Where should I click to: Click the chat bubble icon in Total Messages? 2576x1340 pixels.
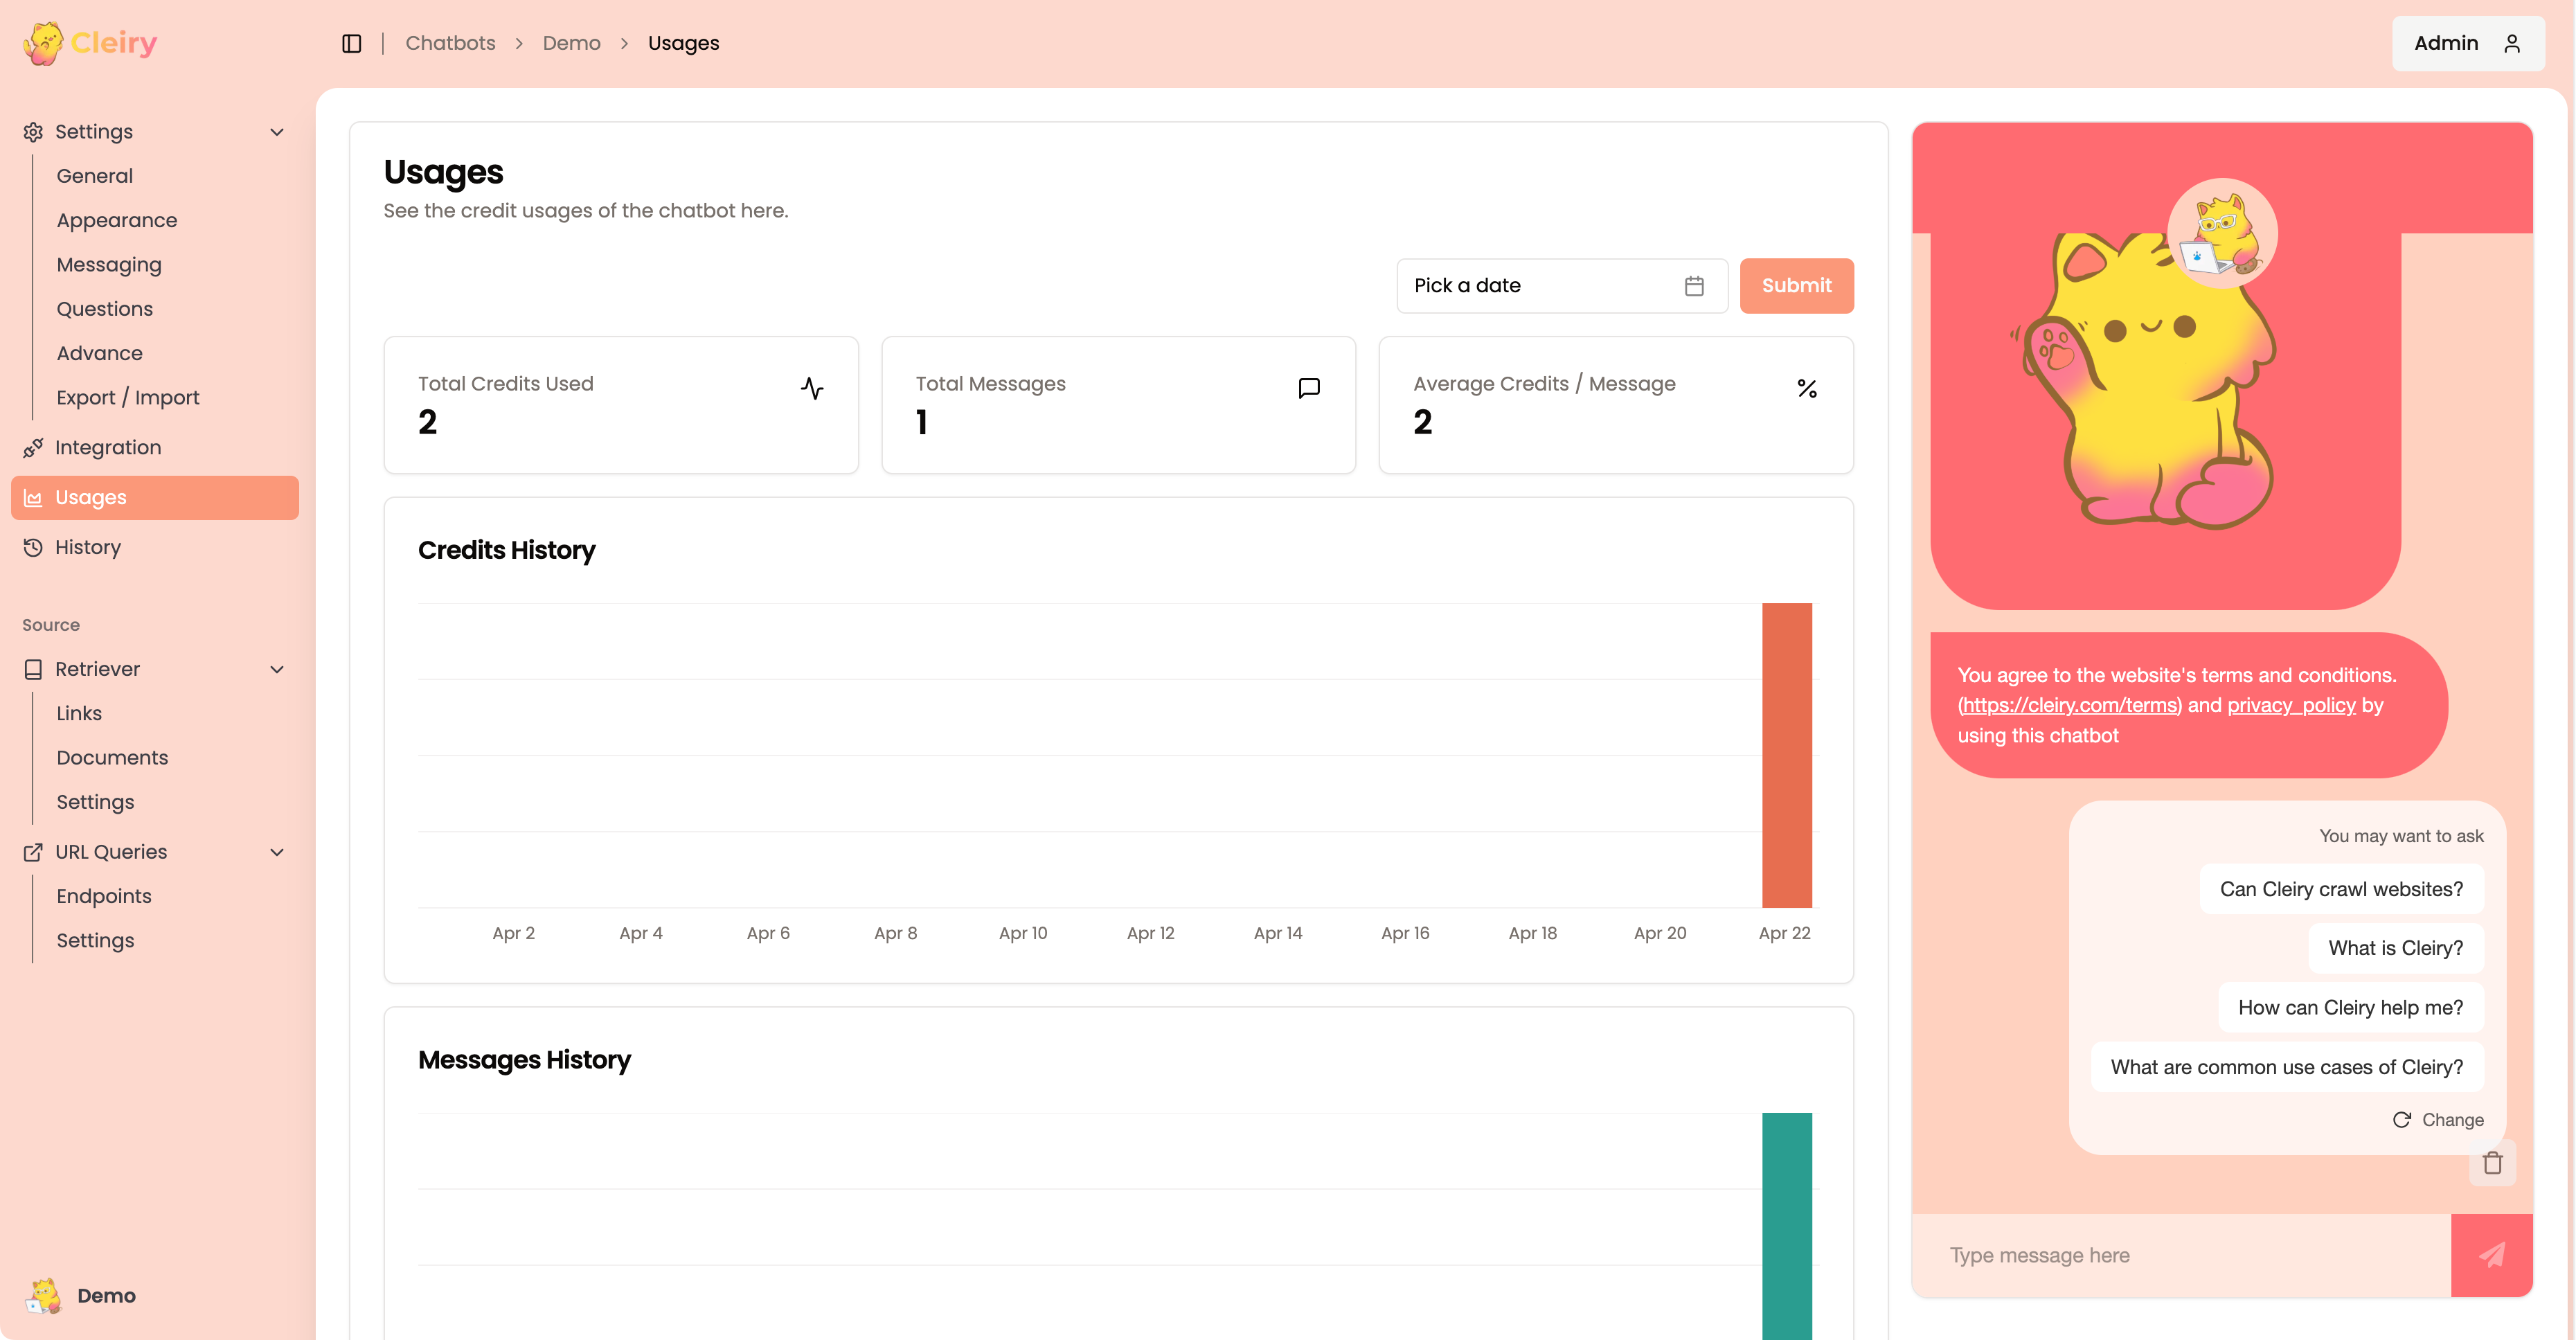click(1309, 388)
